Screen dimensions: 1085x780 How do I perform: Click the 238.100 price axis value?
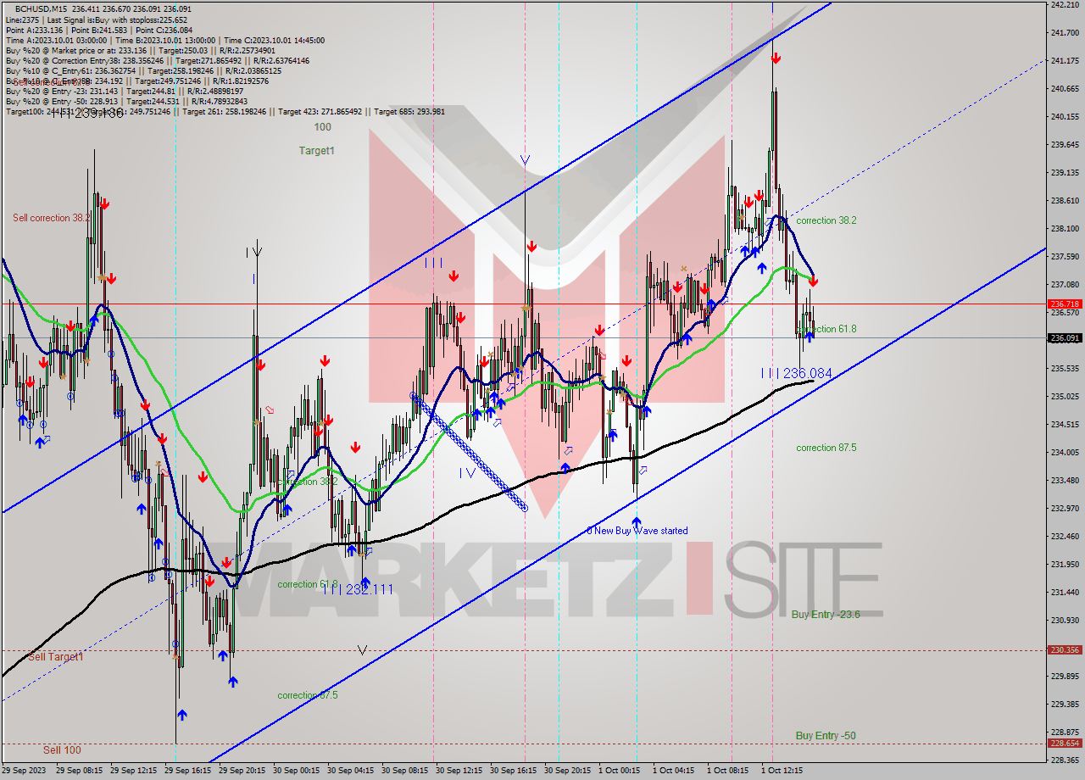[1065, 229]
